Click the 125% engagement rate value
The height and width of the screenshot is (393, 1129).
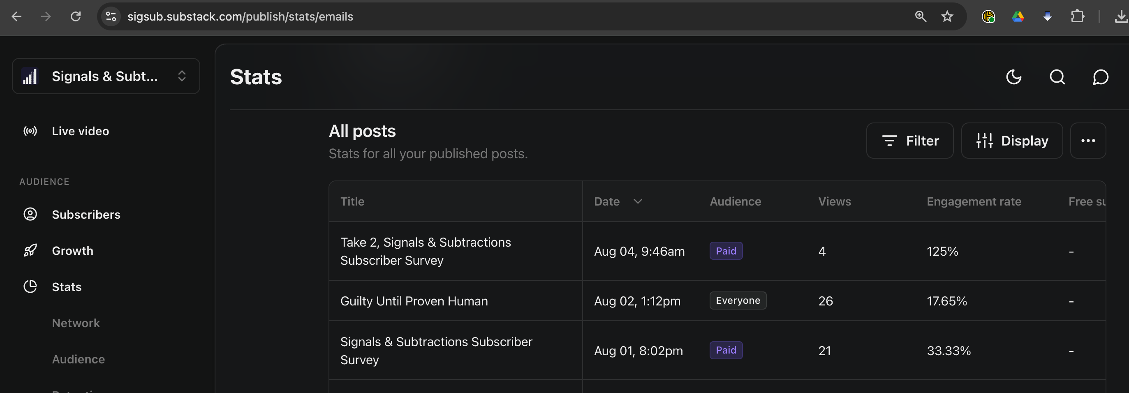pyautogui.click(x=942, y=252)
